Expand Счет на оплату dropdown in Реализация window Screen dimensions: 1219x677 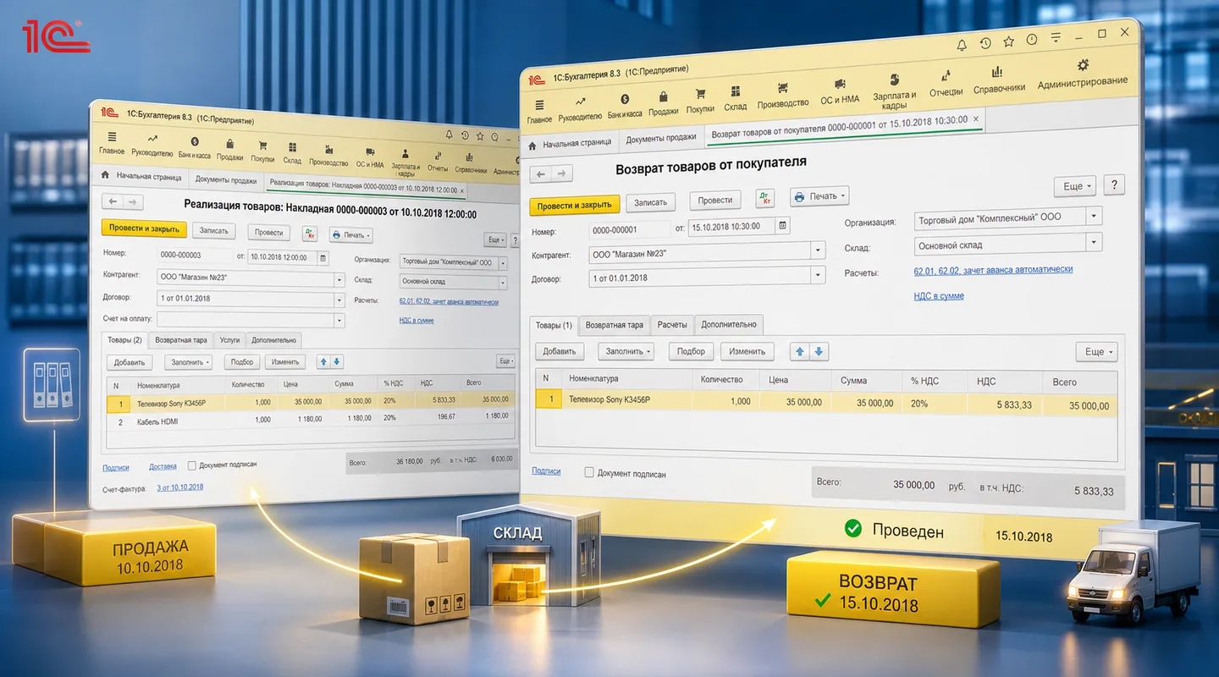click(x=339, y=320)
